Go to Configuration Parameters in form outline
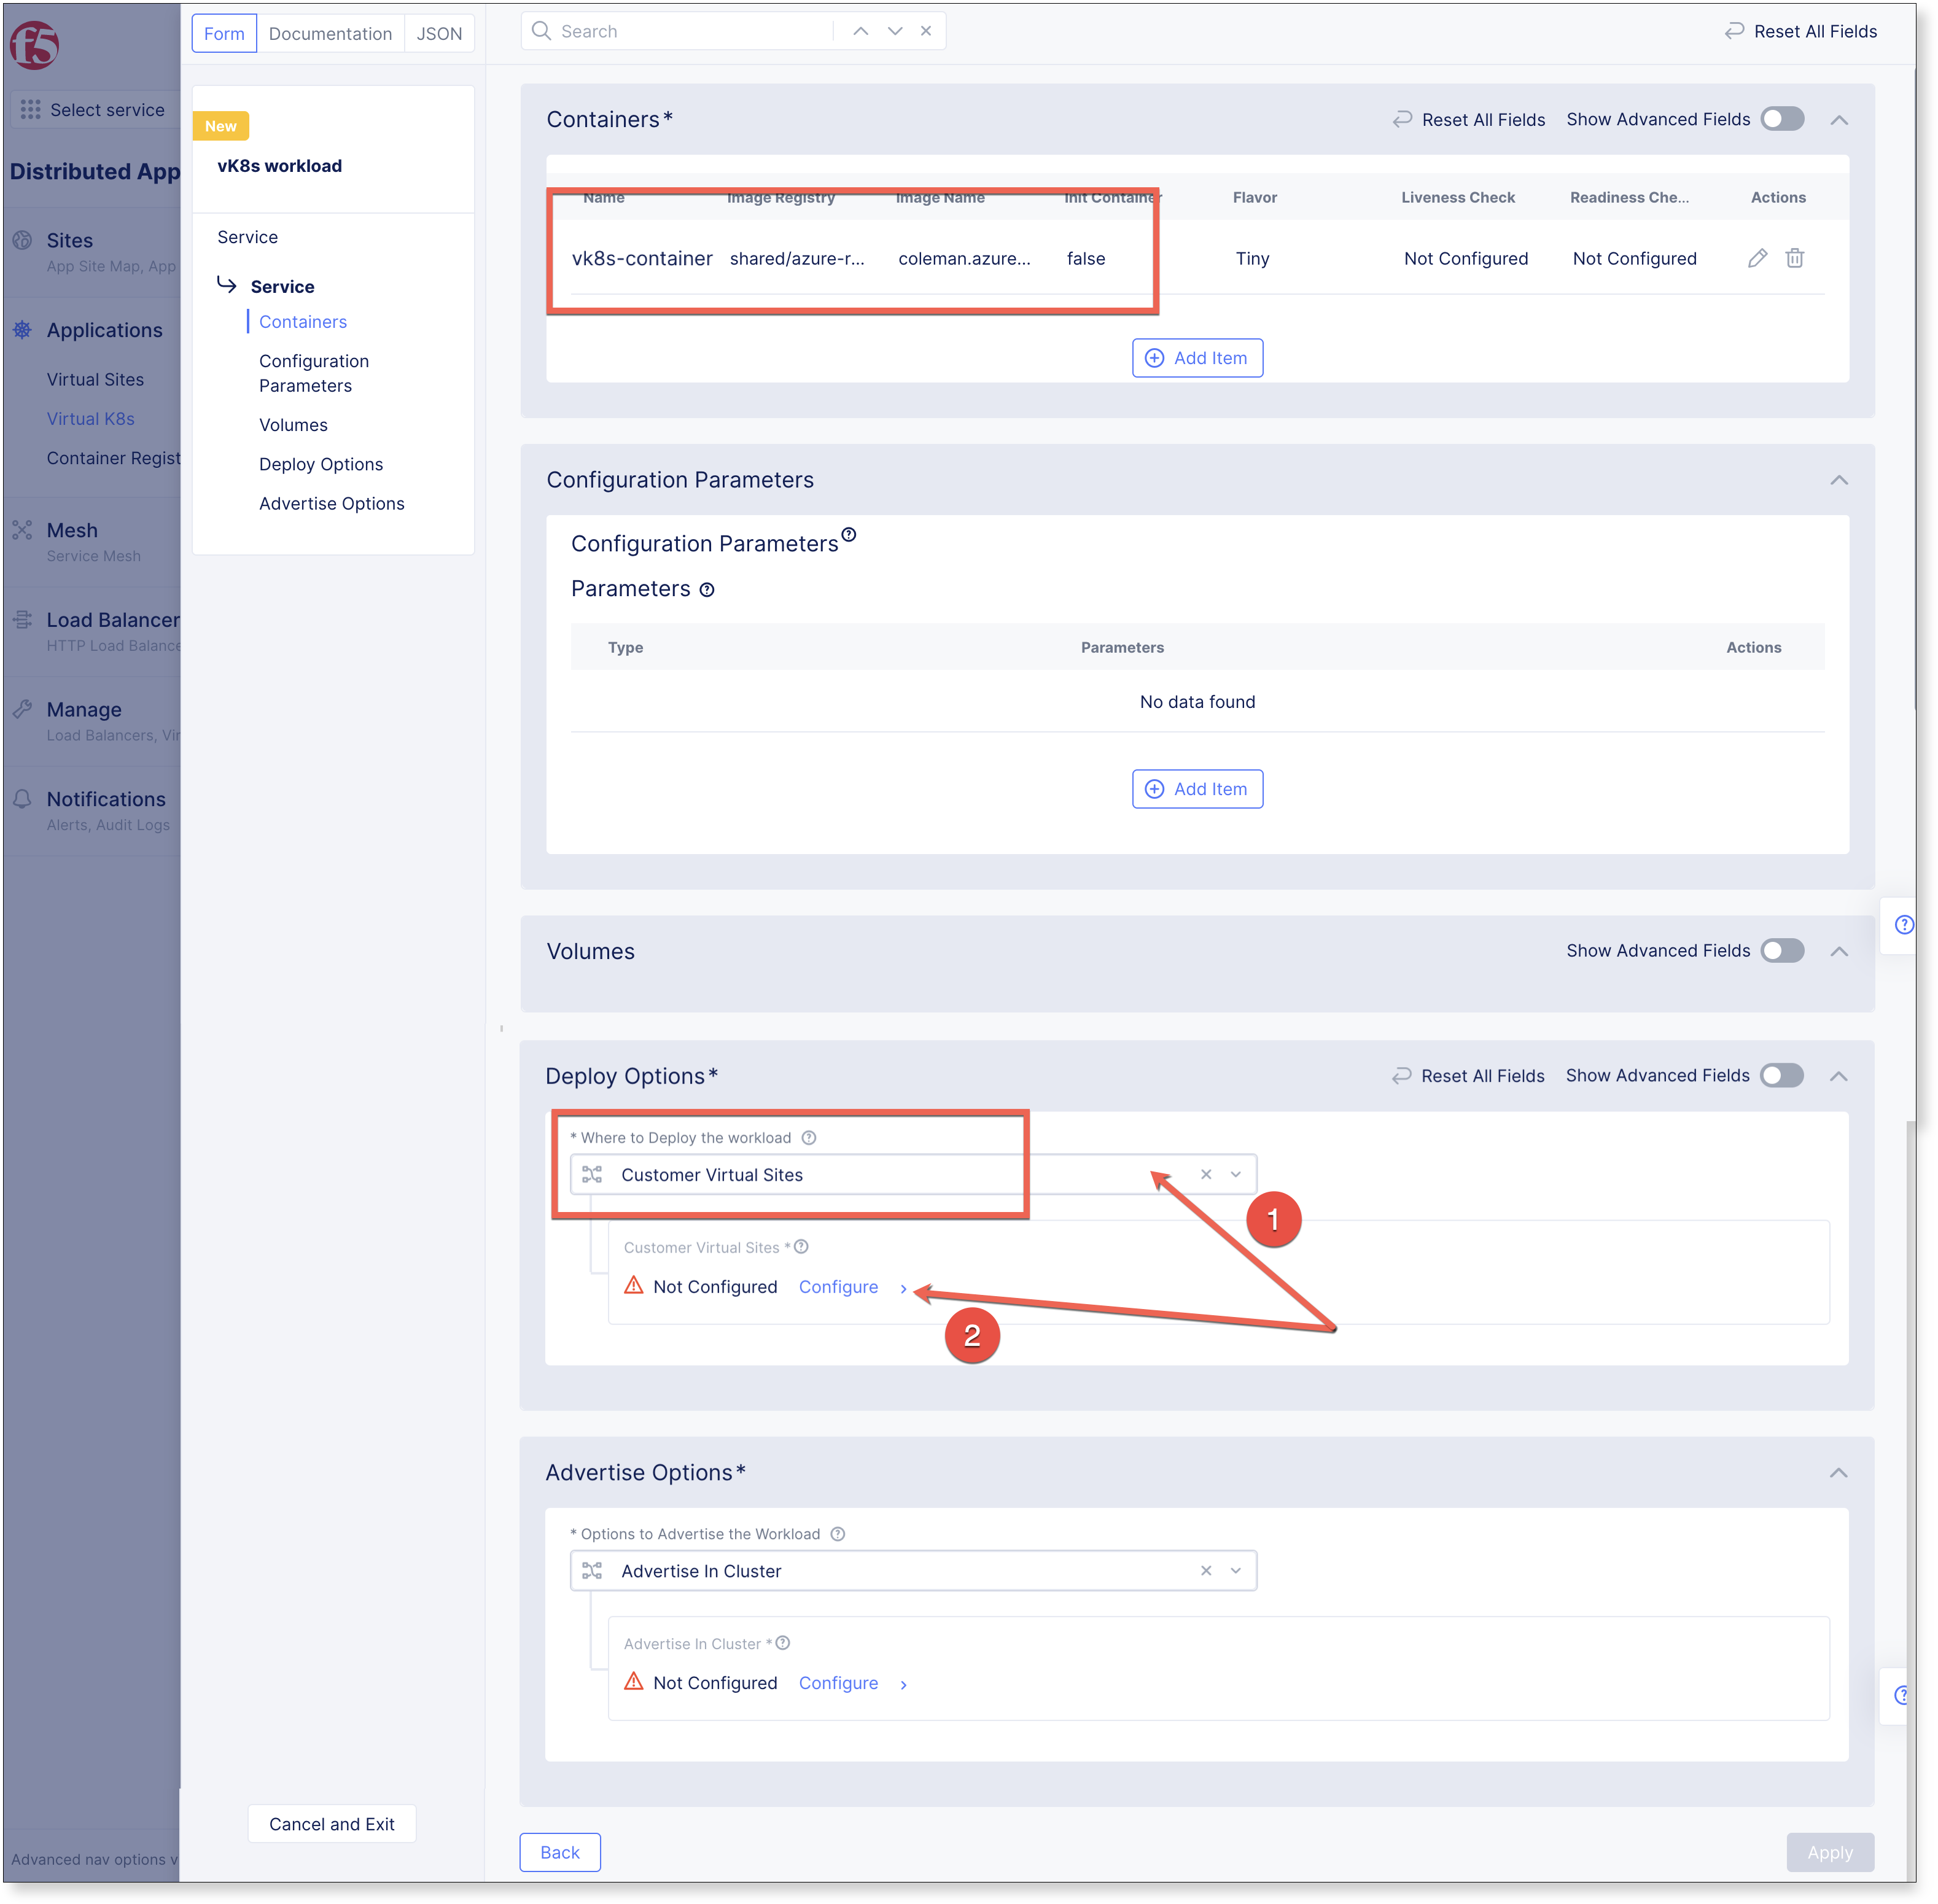The image size is (1938, 1904). [x=314, y=373]
